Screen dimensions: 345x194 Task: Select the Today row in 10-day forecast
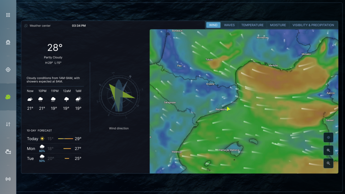tap(54, 139)
